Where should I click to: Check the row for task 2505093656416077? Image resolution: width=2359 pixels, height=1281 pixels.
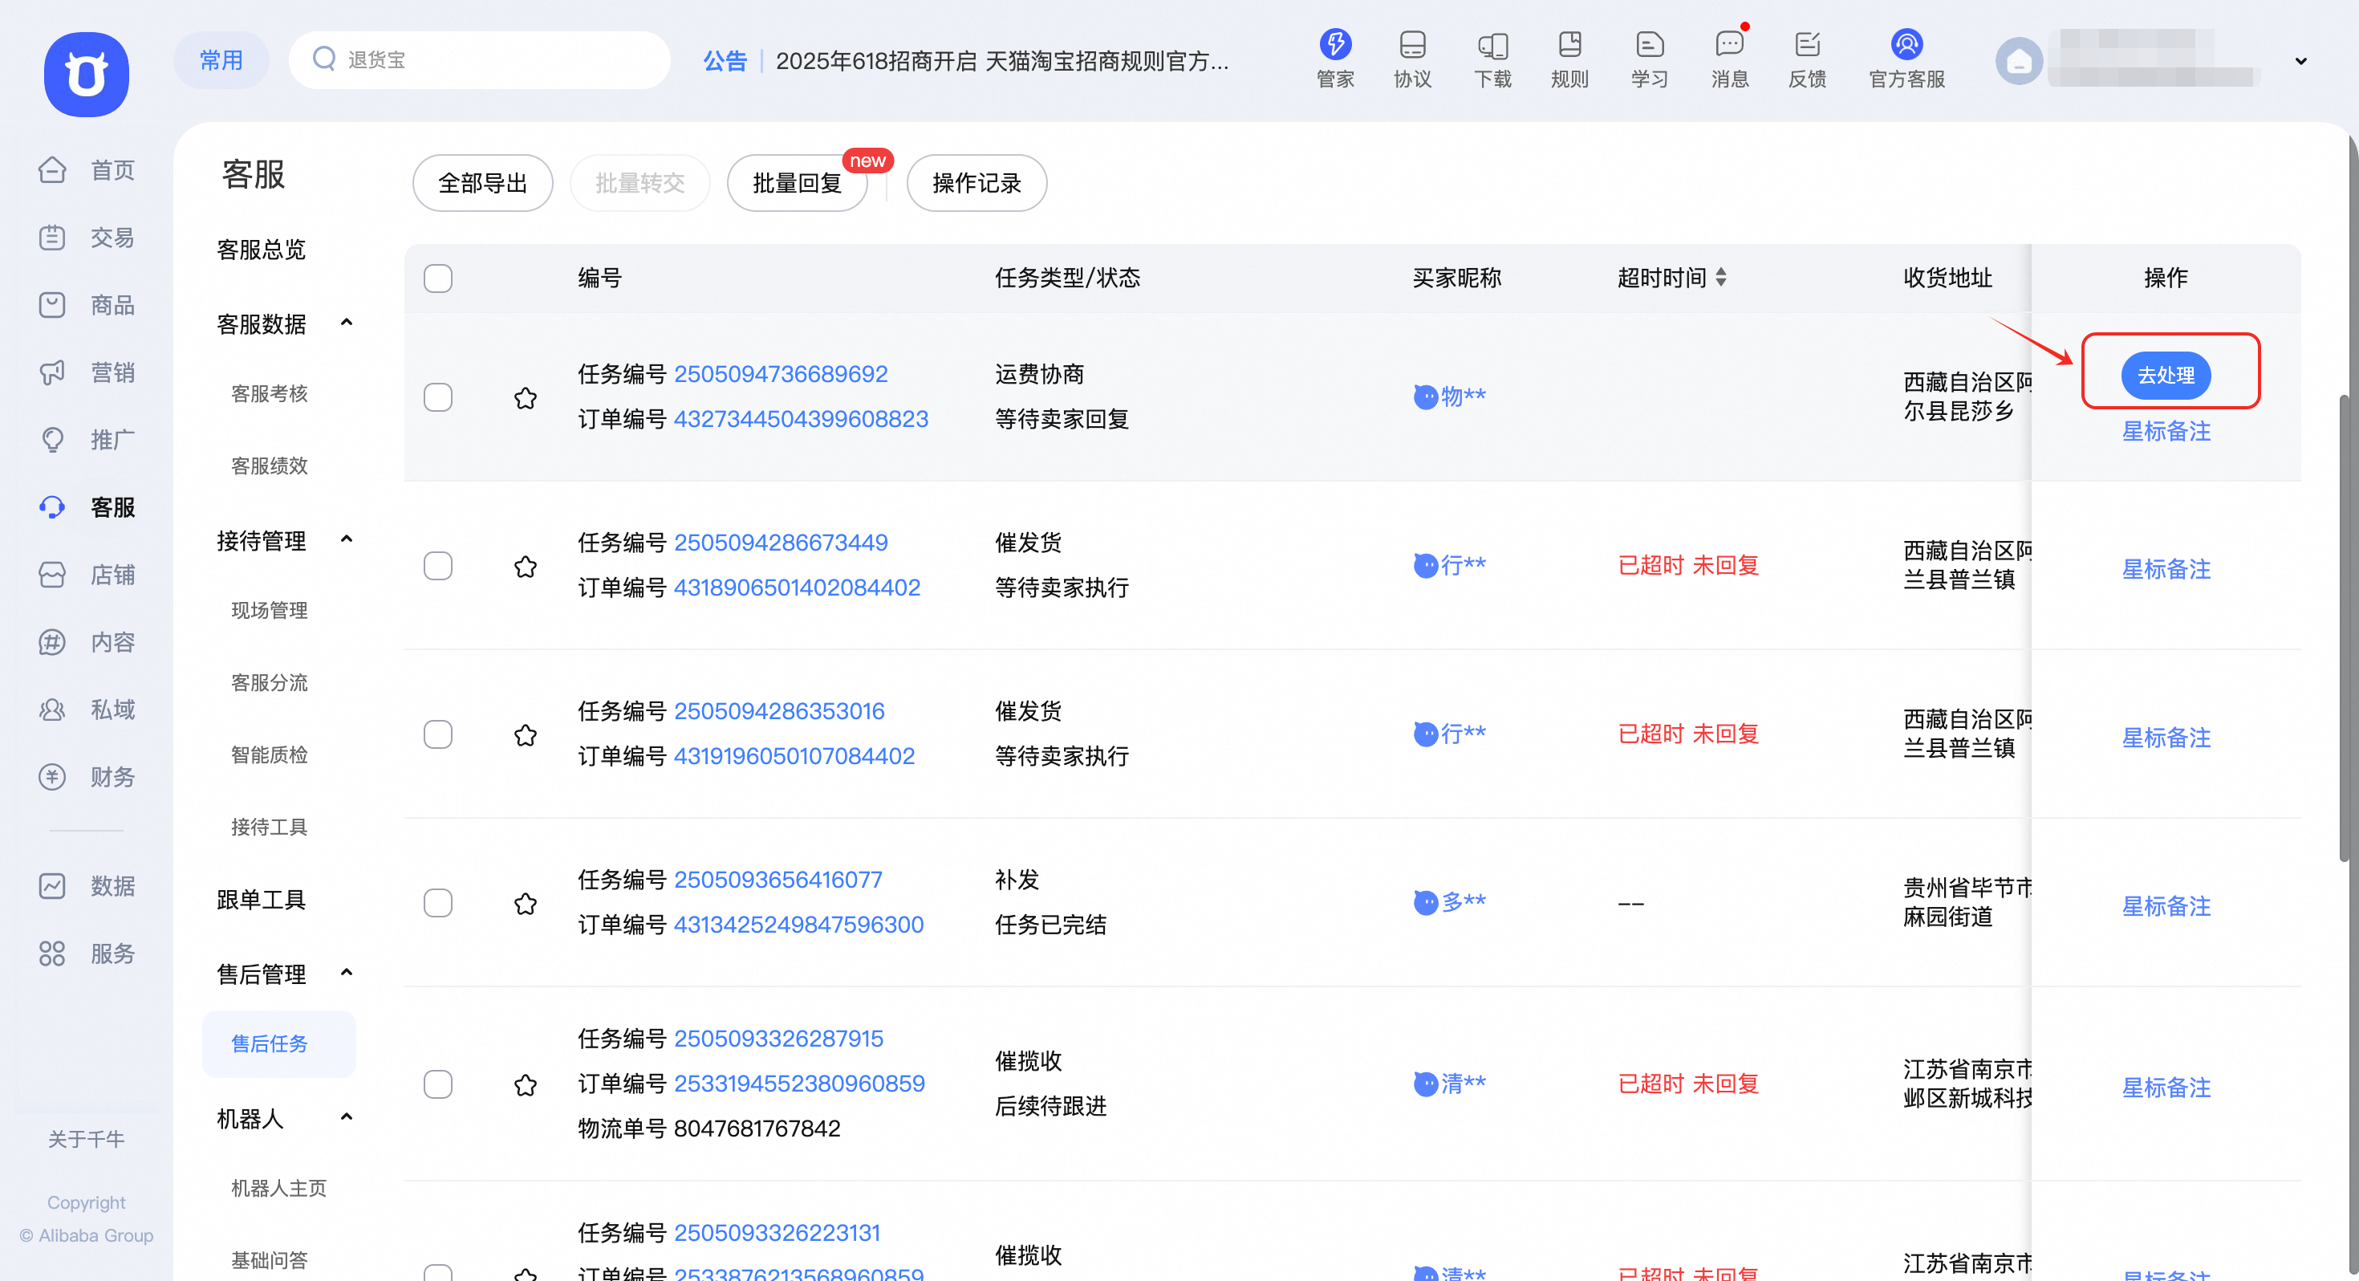click(x=438, y=903)
